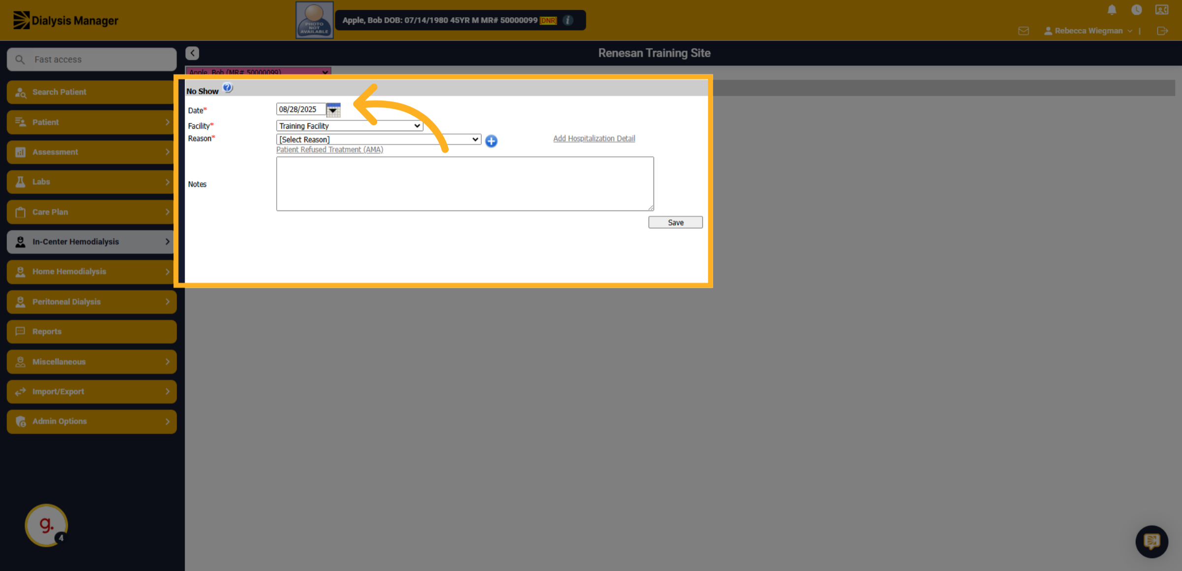Open the date picker calendar icon
Viewport: 1182px width, 571px height.
tap(333, 110)
